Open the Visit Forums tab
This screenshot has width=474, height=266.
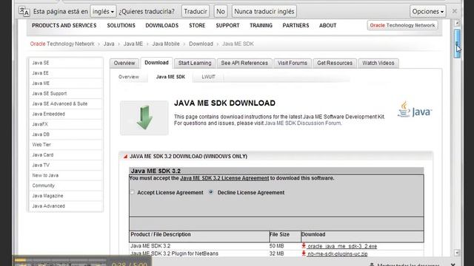(293, 63)
